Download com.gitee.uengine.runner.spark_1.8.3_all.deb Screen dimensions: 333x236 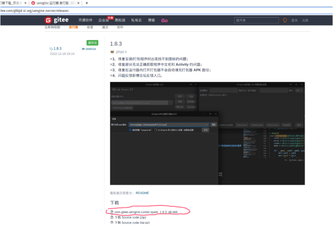(x=146, y=212)
